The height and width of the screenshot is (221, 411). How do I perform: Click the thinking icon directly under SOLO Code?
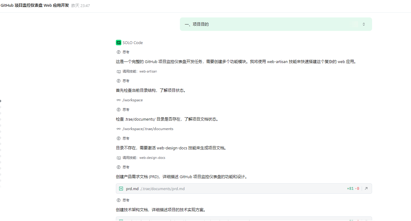(x=119, y=52)
